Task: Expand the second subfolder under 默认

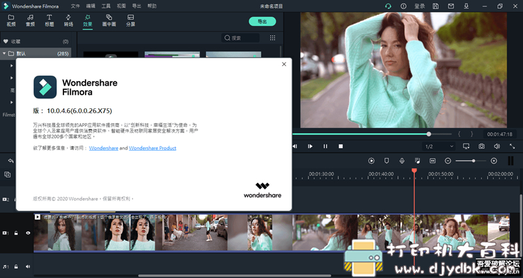Action: tap(12, 78)
